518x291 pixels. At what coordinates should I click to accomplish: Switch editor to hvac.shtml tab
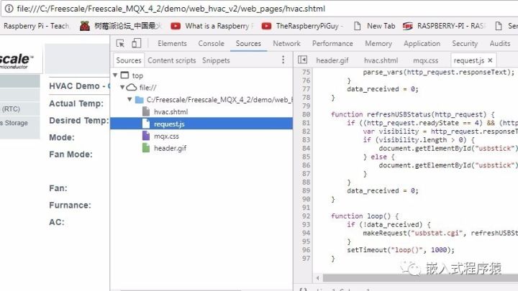pos(381,60)
